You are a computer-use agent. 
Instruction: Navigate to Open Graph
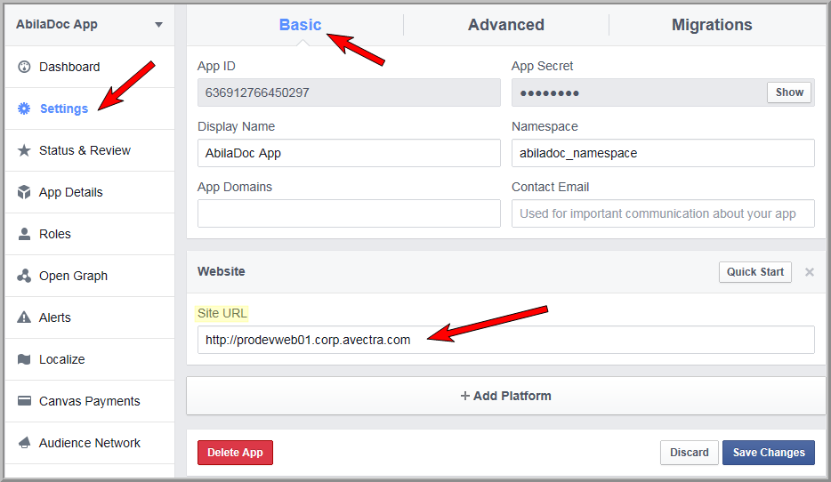click(90, 276)
